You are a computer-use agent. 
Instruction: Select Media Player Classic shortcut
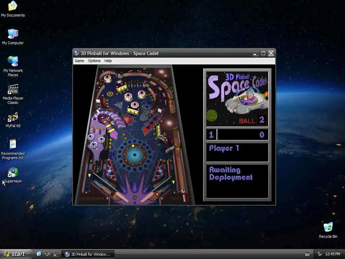13,94
